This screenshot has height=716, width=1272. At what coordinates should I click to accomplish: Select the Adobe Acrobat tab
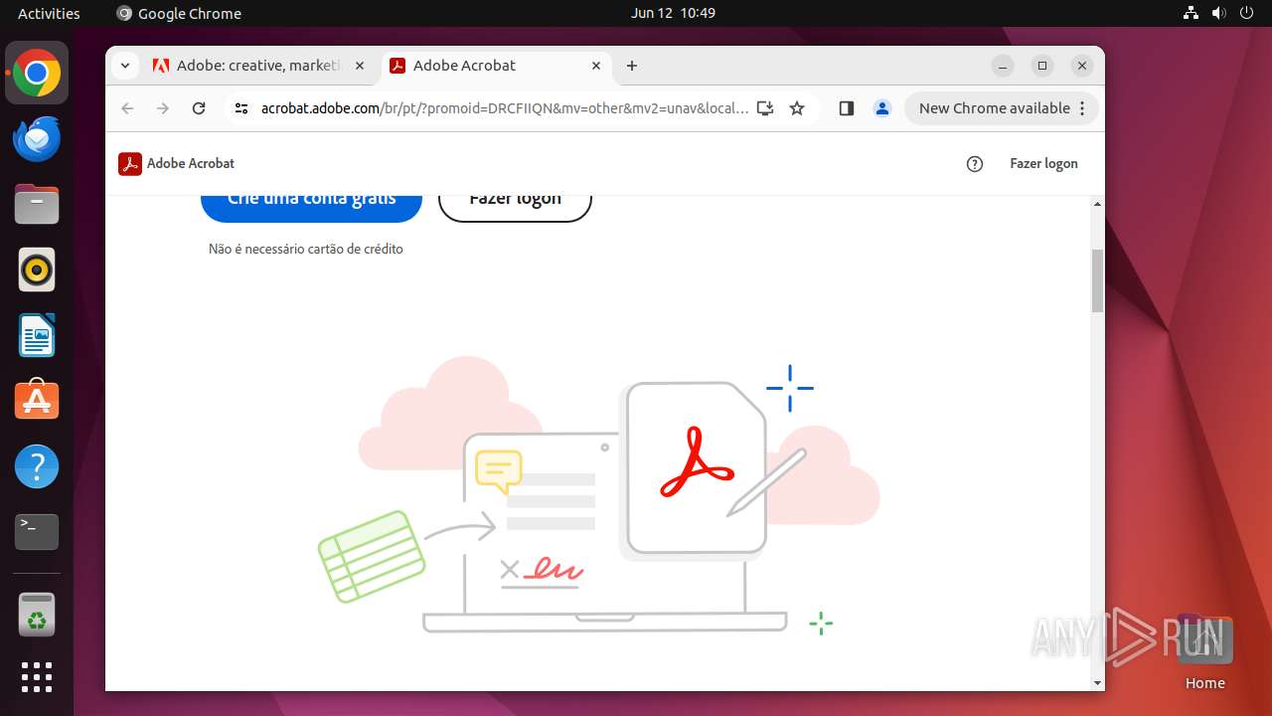pos(496,66)
